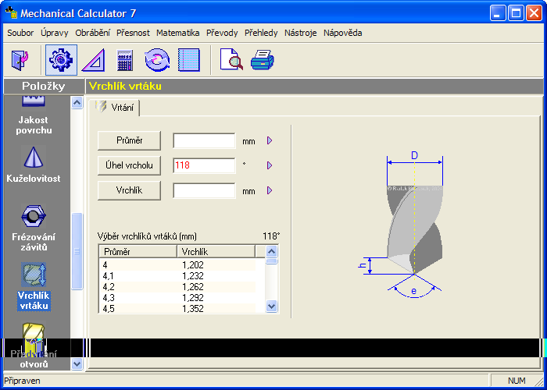Focus the Úhel vrcholu field showing 118
Screen dimensions: 547x390
point(204,165)
